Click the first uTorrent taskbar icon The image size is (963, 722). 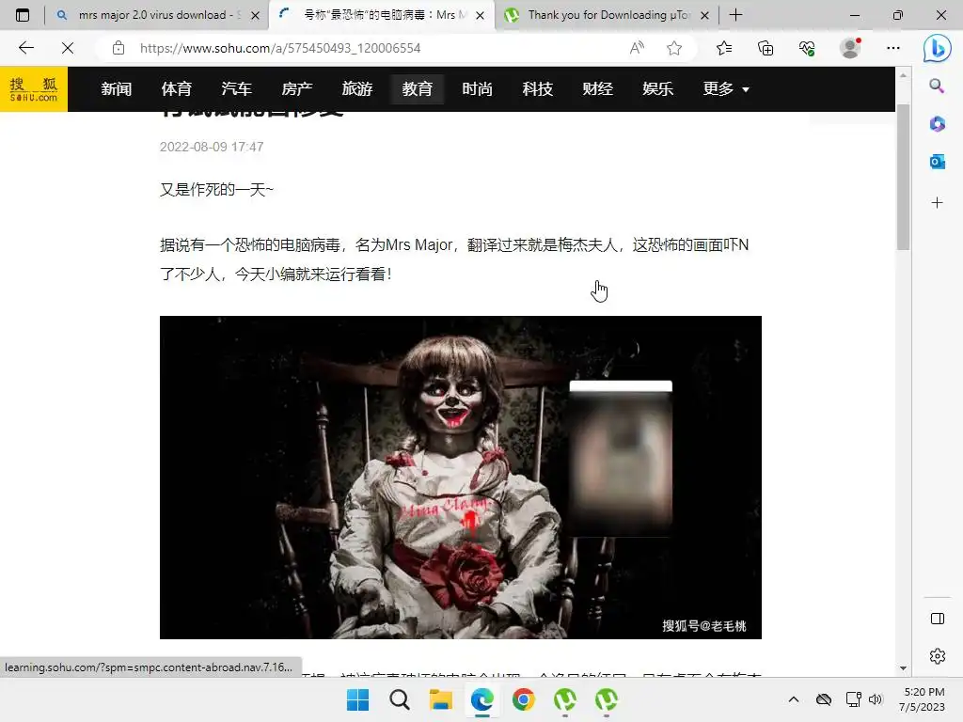pyautogui.click(x=565, y=699)
